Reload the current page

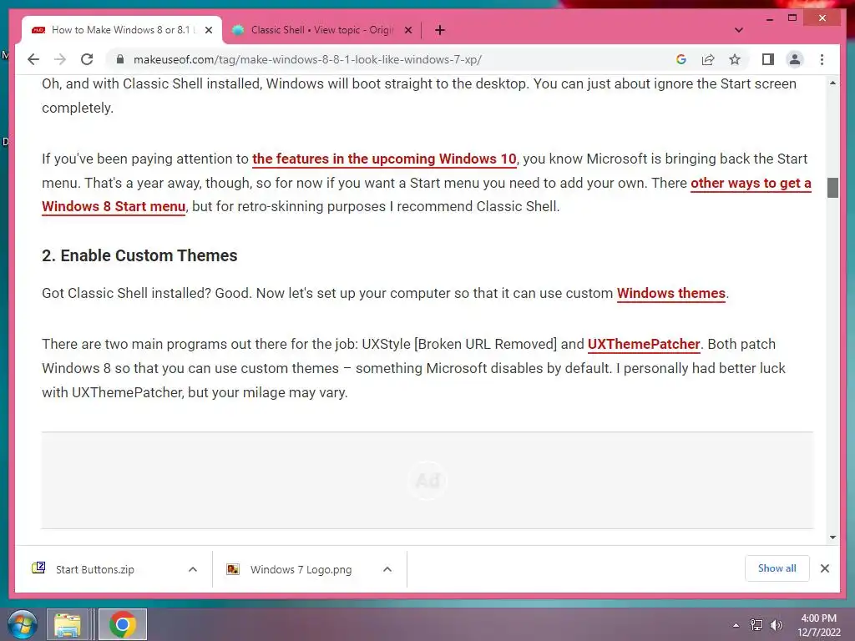point(87,59)
